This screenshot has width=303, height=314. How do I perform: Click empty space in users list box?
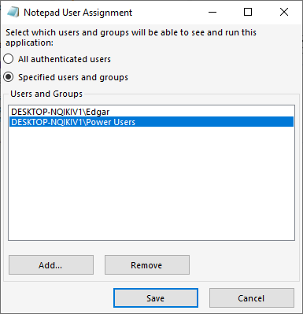coord(151,183)
